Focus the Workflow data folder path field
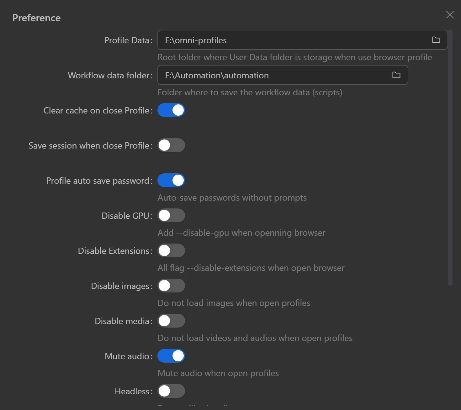461x410 pixels. coord(273,75)
